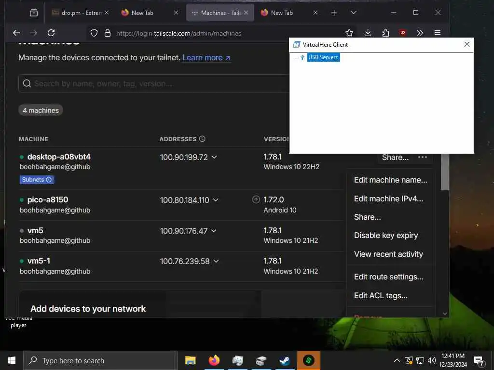Show more toolbar tools overflow
Screen dimensions: 494x370
pos(420,33)
